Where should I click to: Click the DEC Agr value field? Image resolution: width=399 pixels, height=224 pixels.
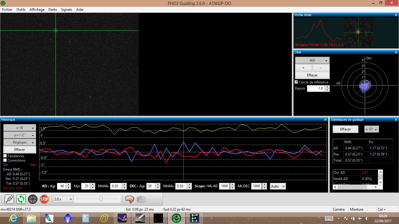151,186
